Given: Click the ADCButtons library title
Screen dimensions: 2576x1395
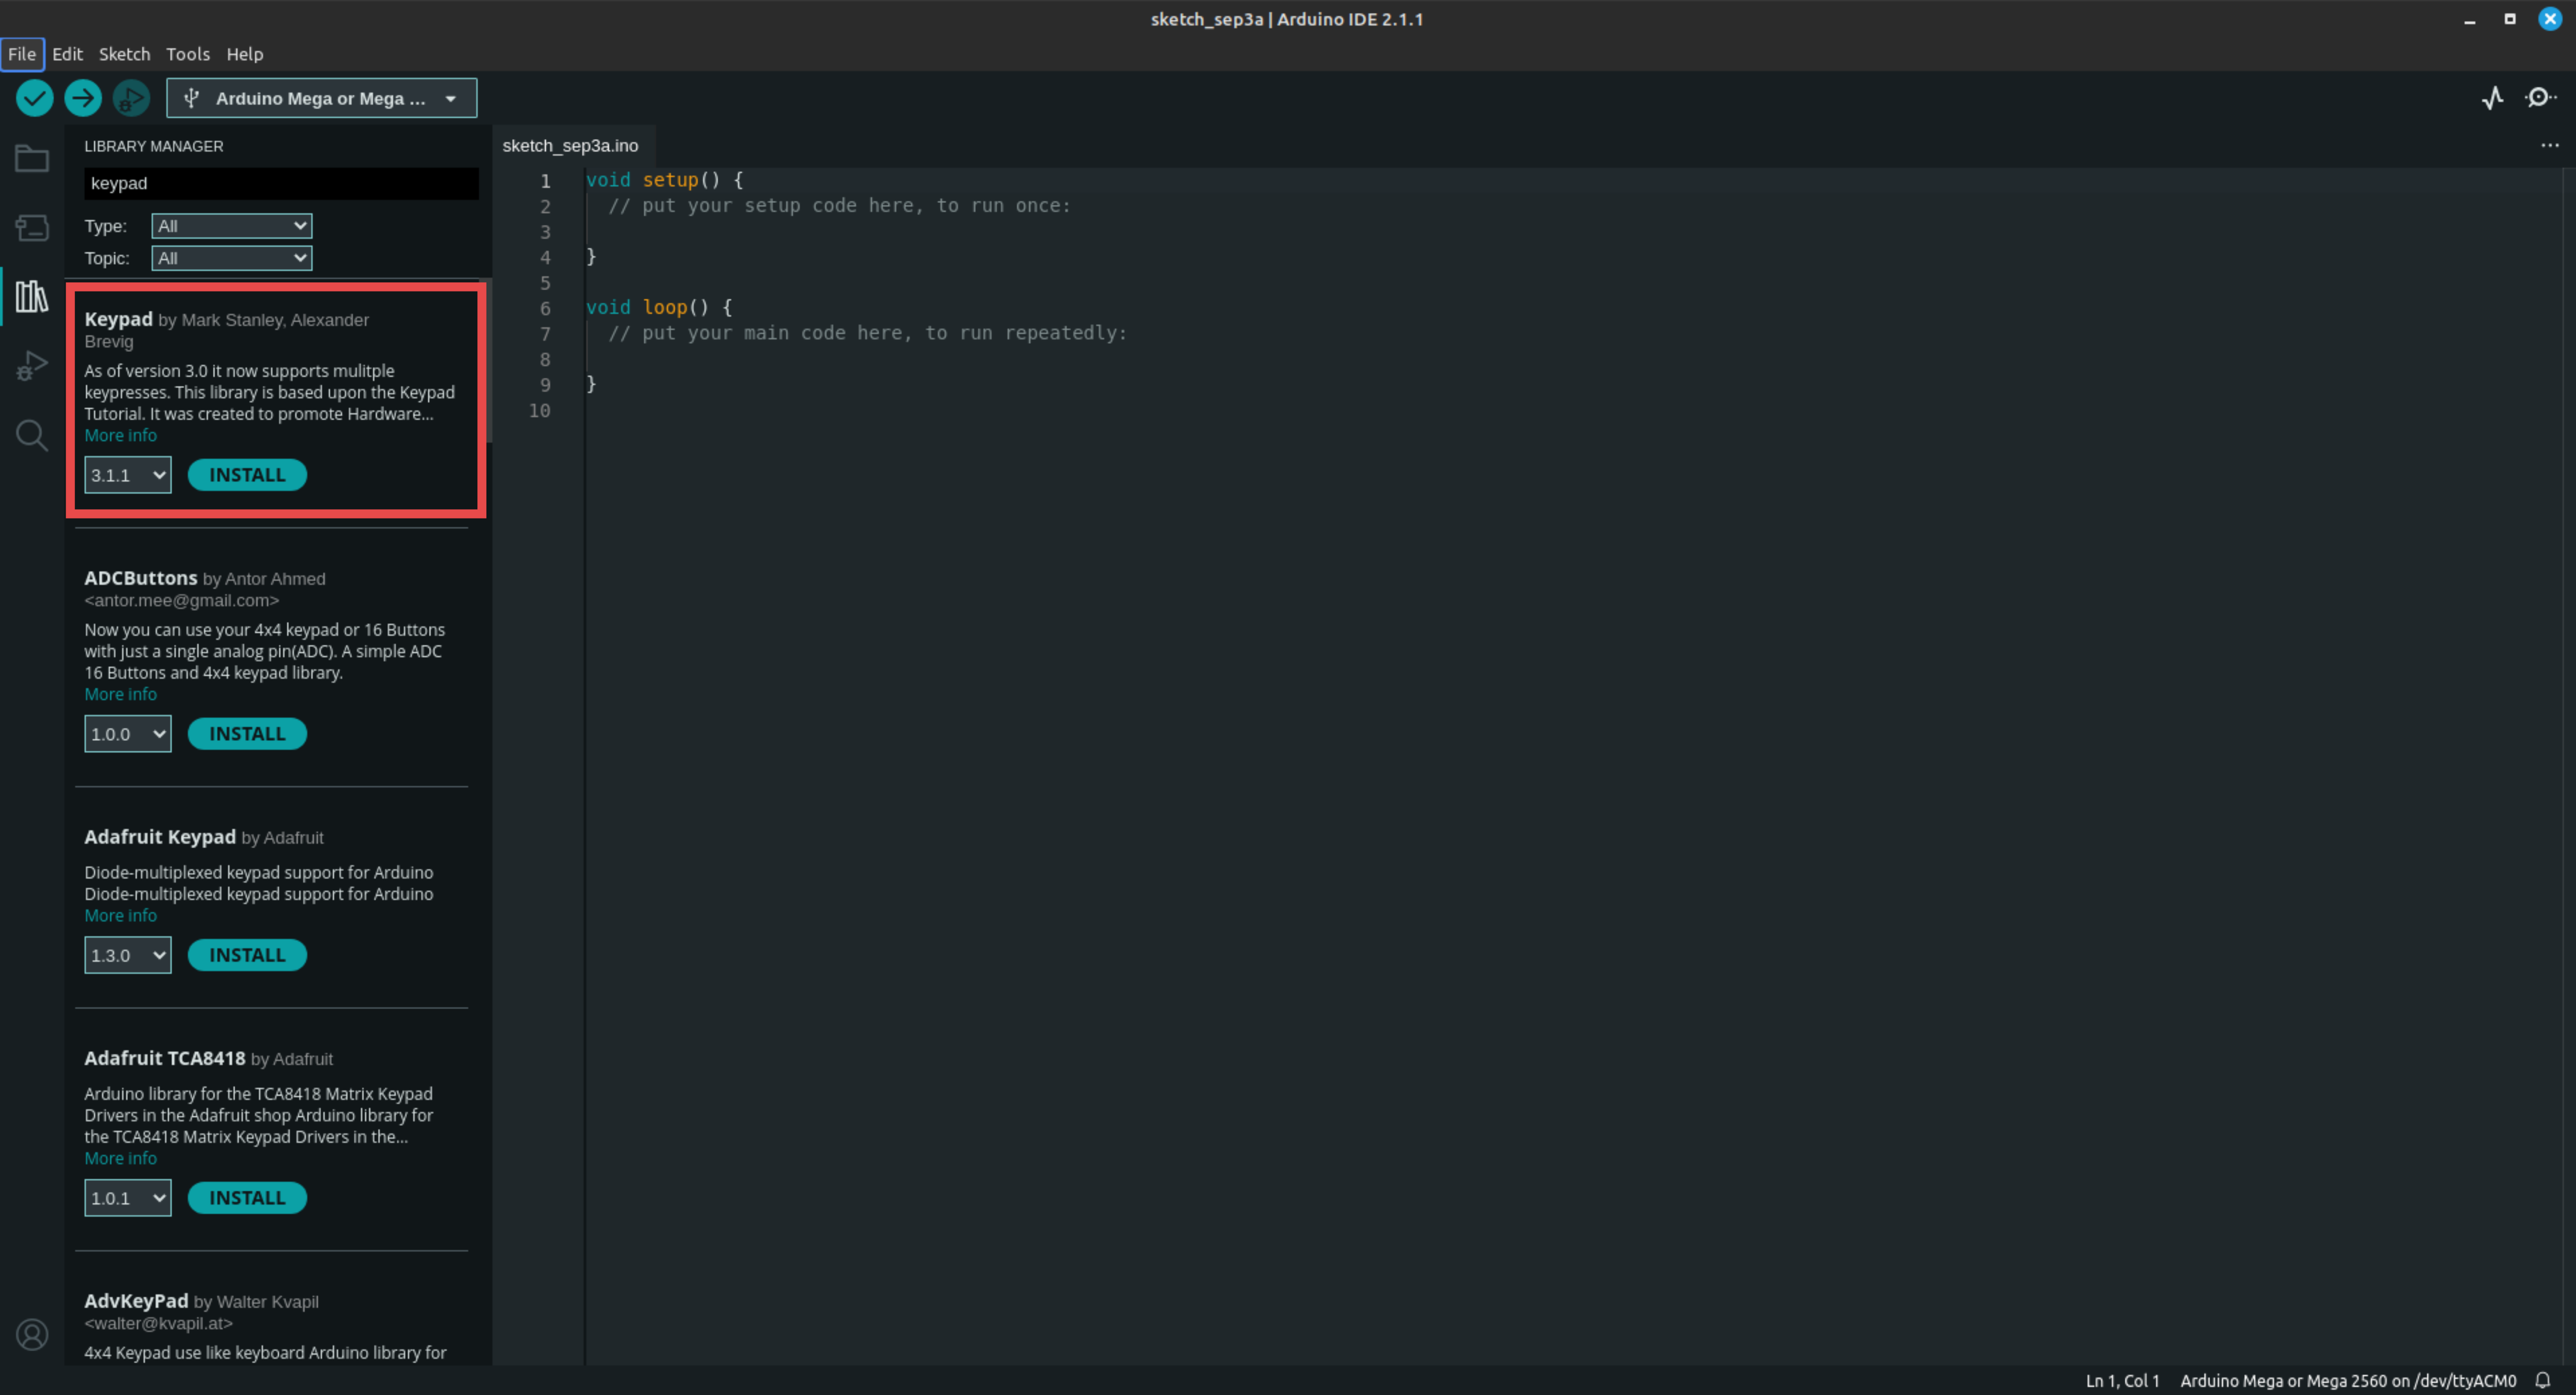Looking at the screenshot, I should 140,578.
